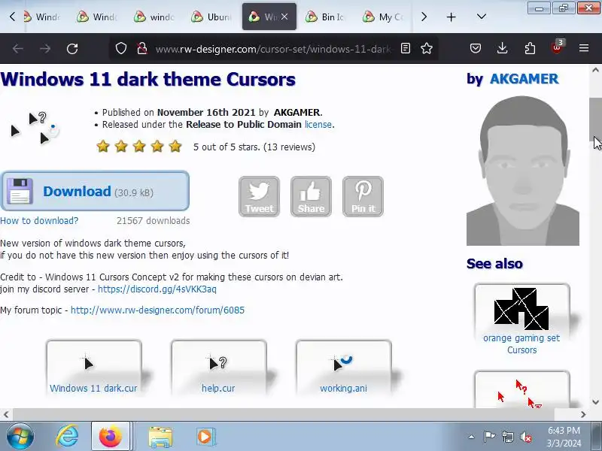Click the vertical scrollbar down arrow
Screen dimensions: 602x451
pos(595,402)
